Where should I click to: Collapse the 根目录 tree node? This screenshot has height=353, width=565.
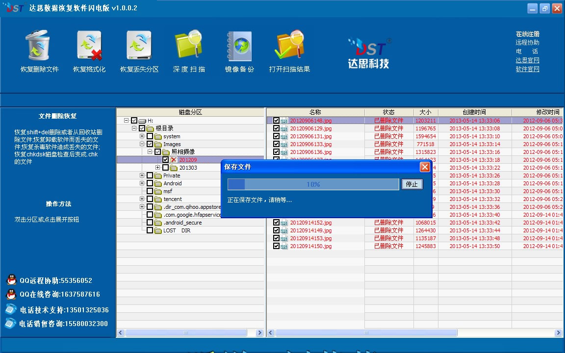click(133, 128)
